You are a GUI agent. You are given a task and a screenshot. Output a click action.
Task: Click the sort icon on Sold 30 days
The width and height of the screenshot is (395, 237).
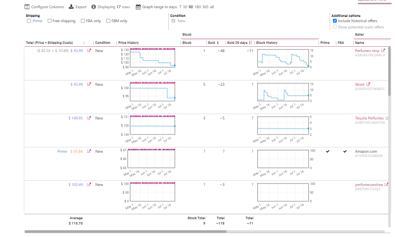click(x=250, y=42)
